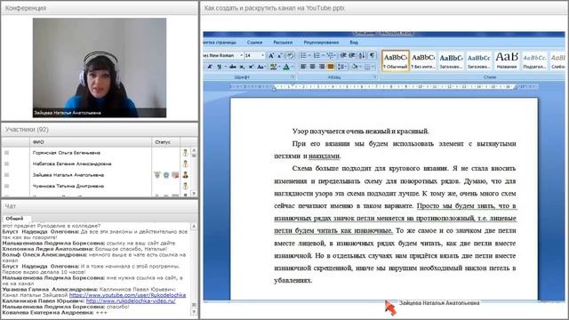Apply subscript formatting

point(242,67)
